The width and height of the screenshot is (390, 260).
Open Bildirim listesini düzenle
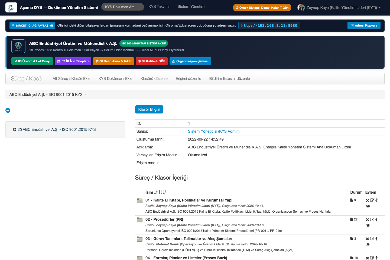point(230,79)
